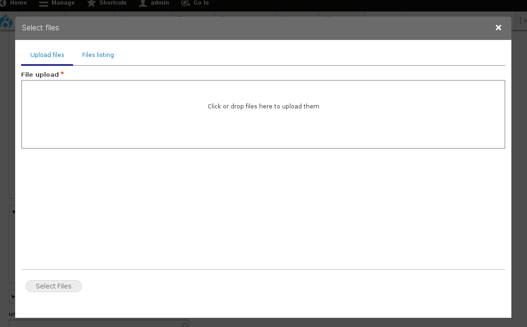Switch to the Upload files tab

point(47,55)
